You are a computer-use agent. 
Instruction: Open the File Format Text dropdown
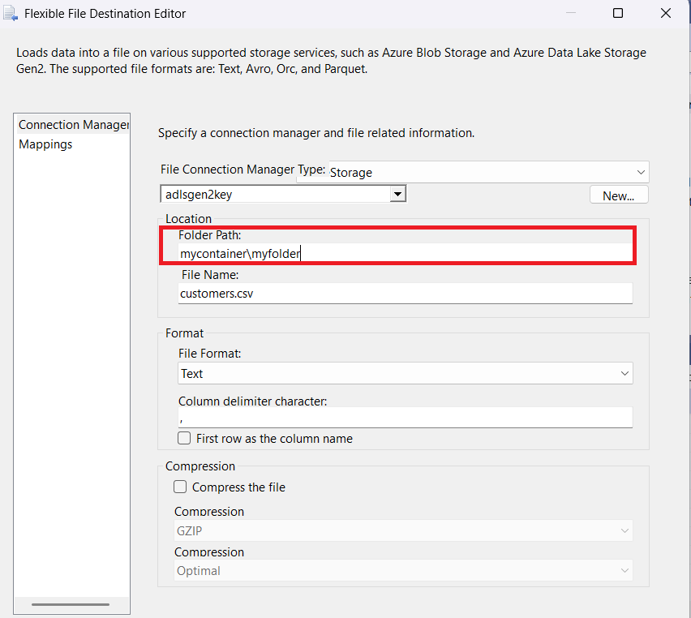click(x=624, y=373)
